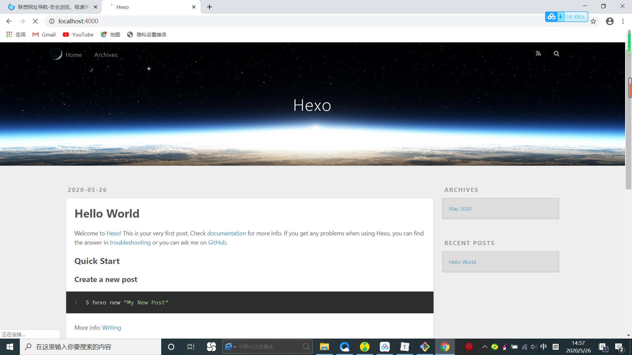Open the pinwheel app on taskbar
This screenshot has height=355, width=632.
point(211,347)
